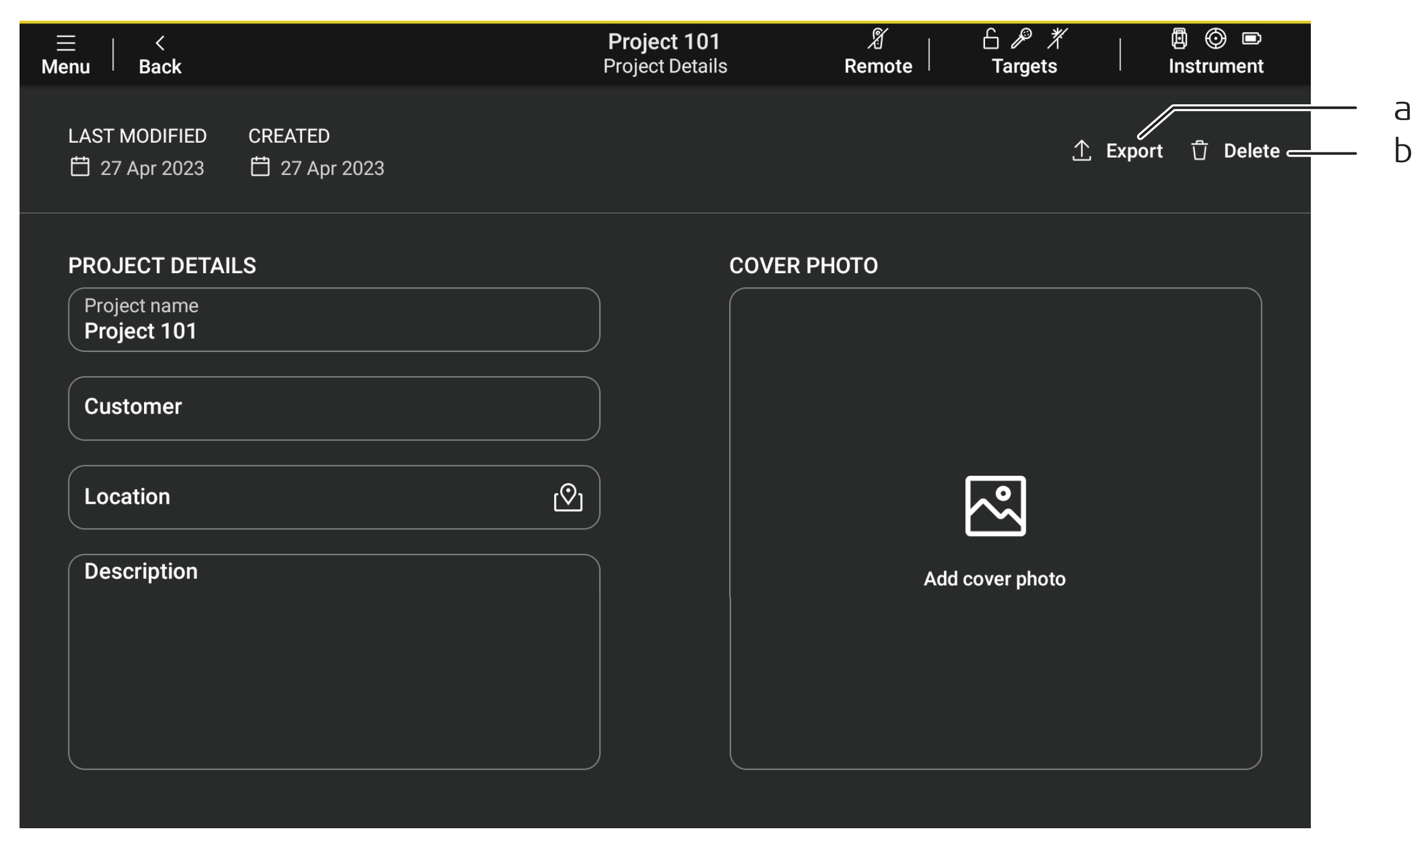Click the map pin icon in Location field
The image size is (1428, 863).
568,498
